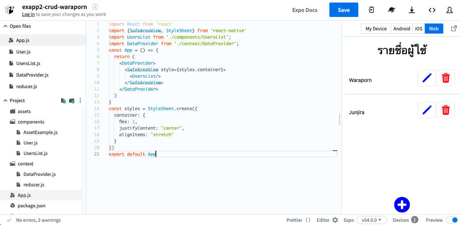Open reducer.js in the context folder
461x225 pixels.
pyautogui.click(x=34, y=185)
